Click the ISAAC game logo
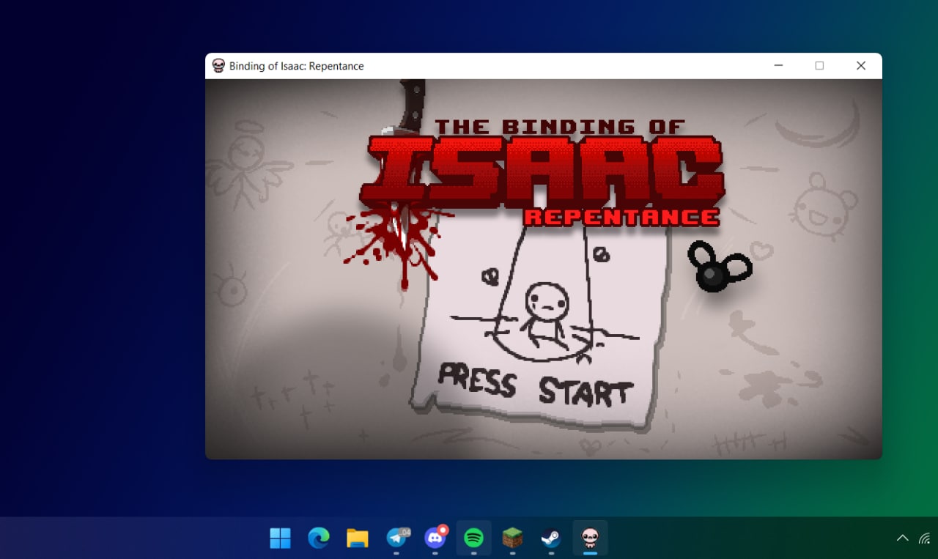Viewport: 938px width, 559px height. (542, 173)
